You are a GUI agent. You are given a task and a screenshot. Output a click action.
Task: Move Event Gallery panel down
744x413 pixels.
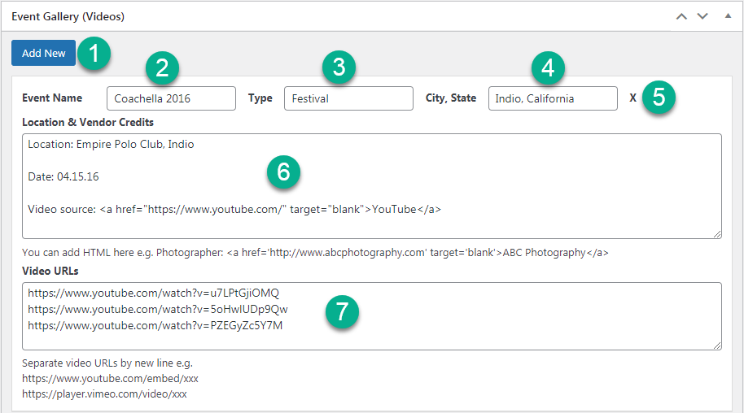(x=702, y=16)
